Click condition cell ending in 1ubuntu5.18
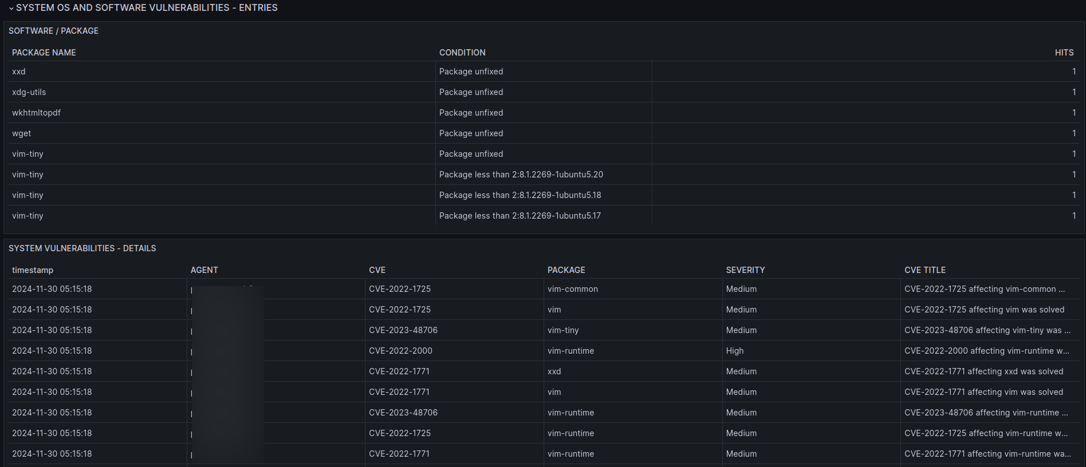Viewport: 1086px width, 467px height. (520, 195)
